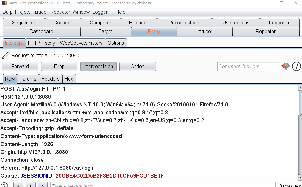This screenshot has height=187, width=302.
Task: Click the 'Comment this item' input field
Action: tap(248, 66)
